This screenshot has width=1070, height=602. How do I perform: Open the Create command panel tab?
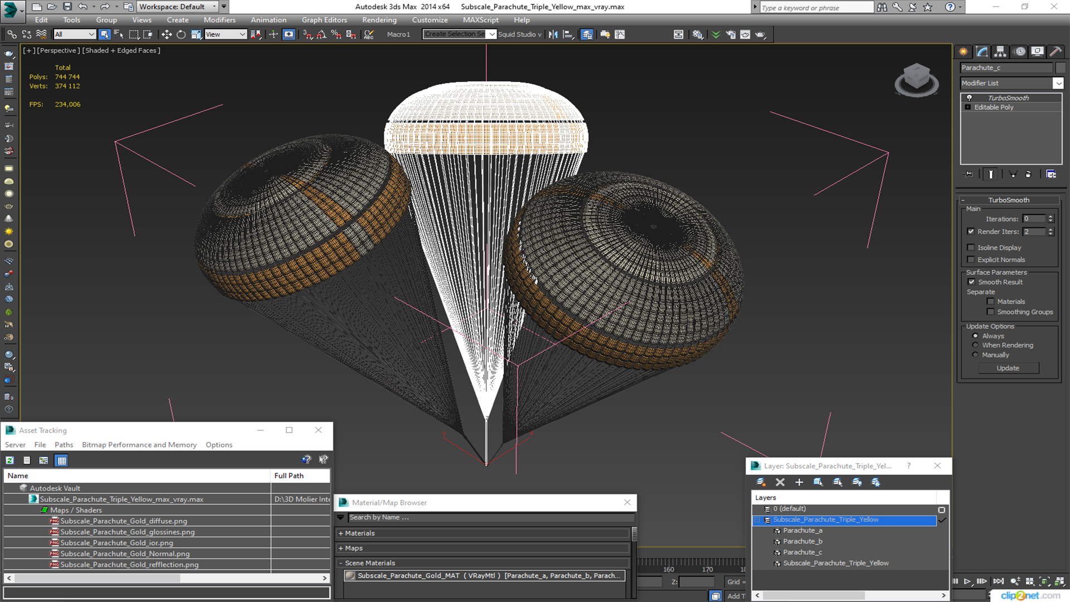[x=964, y=52]
